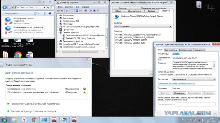Viewport: 220px width, 123px height.
Task: Switch to Управление электропитанием tab
Action: click(x=154, y=8)
